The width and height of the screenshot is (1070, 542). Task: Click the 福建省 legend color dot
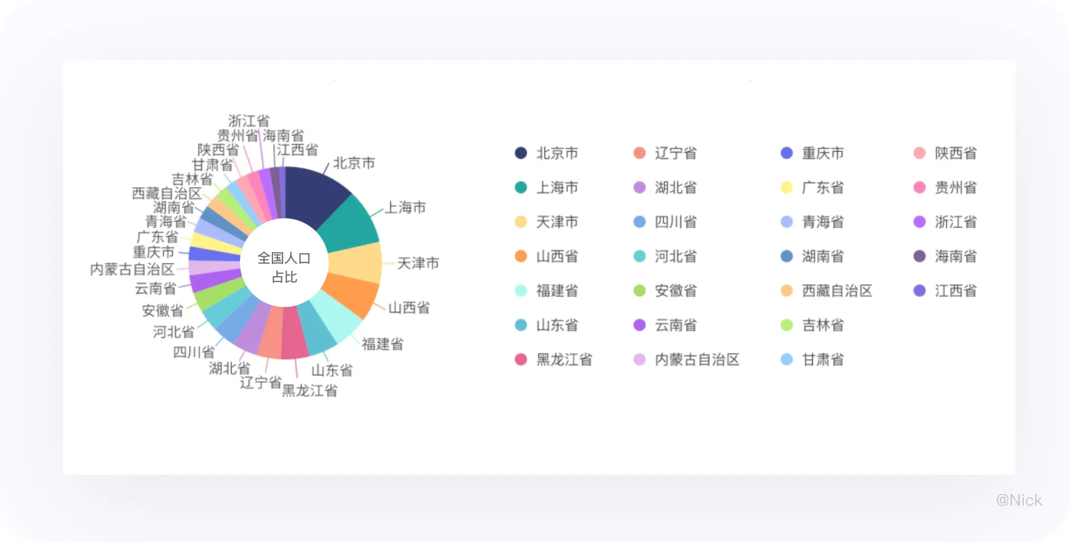coord(520,291)
